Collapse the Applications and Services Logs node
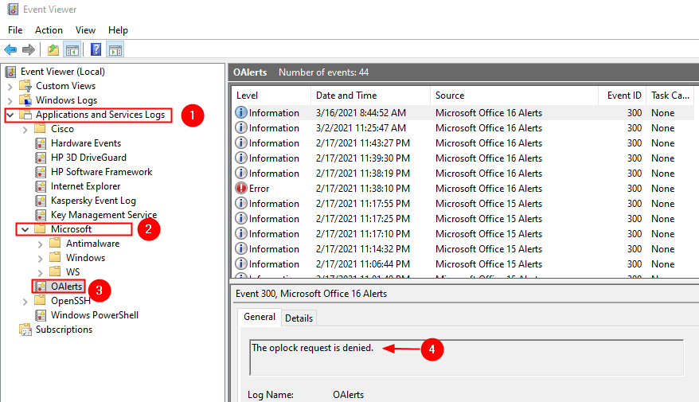699x402 pixels. tap(10, 115)
